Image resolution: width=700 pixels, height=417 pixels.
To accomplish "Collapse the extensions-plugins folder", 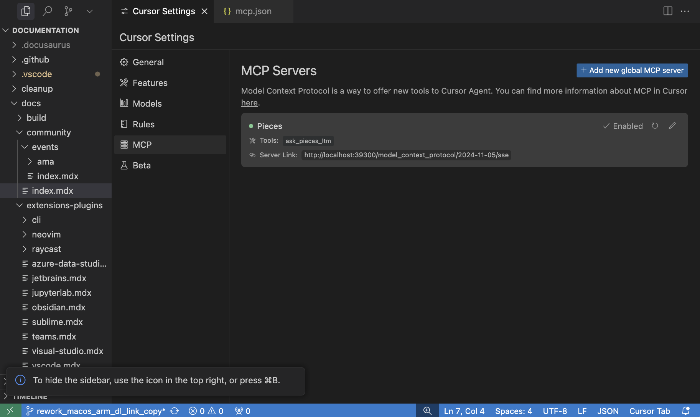I will pos(56,205).
